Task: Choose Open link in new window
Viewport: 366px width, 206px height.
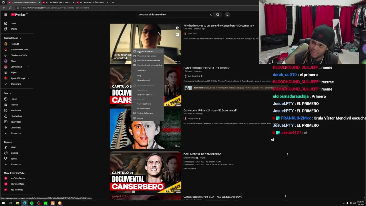Action: tap(148, 56)
